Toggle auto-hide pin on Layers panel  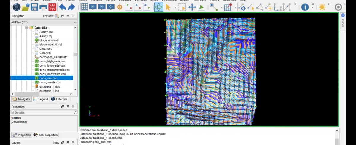pos(68,143)
